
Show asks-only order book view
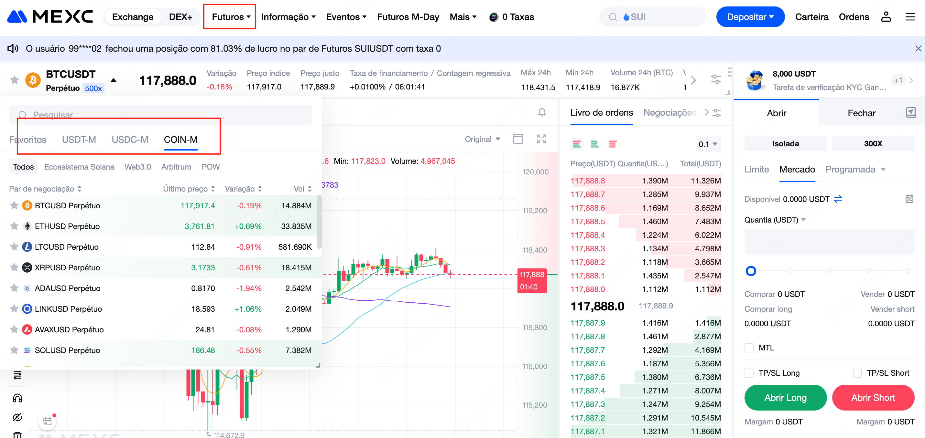(613, 144)
